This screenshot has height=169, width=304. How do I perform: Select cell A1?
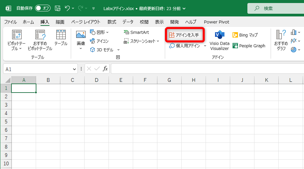tap(24, 88)
